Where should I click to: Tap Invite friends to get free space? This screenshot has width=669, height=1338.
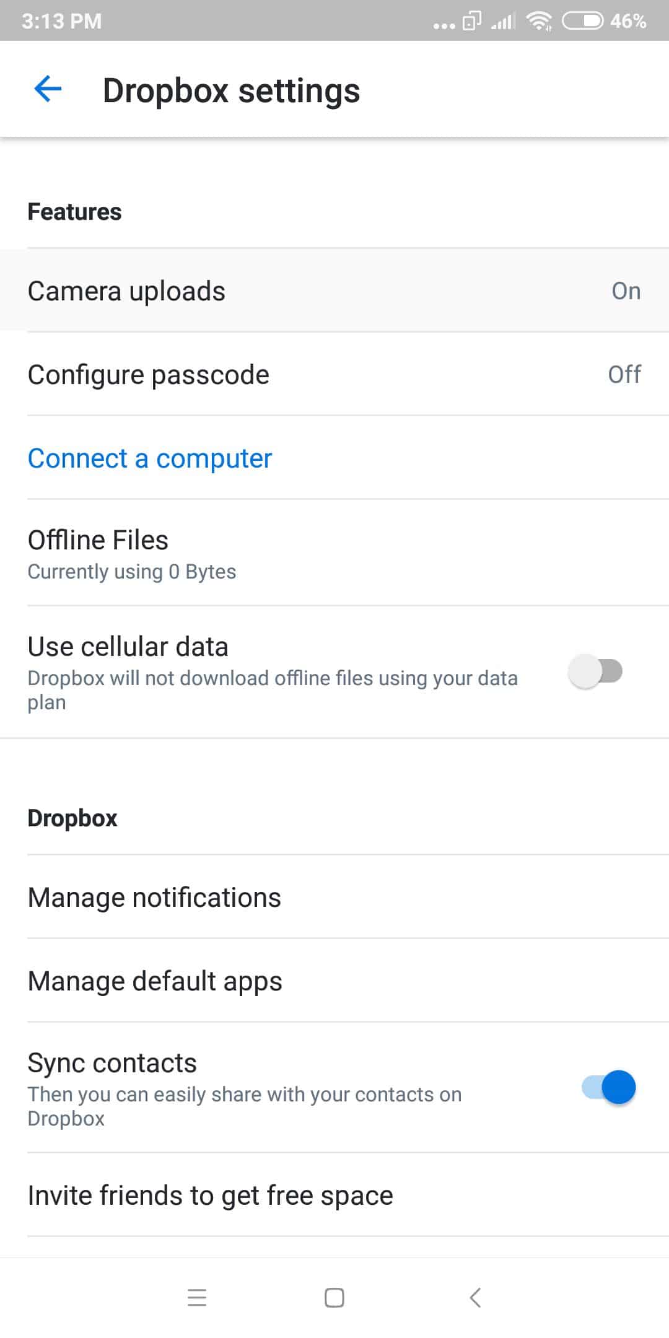coord(334,1195)
